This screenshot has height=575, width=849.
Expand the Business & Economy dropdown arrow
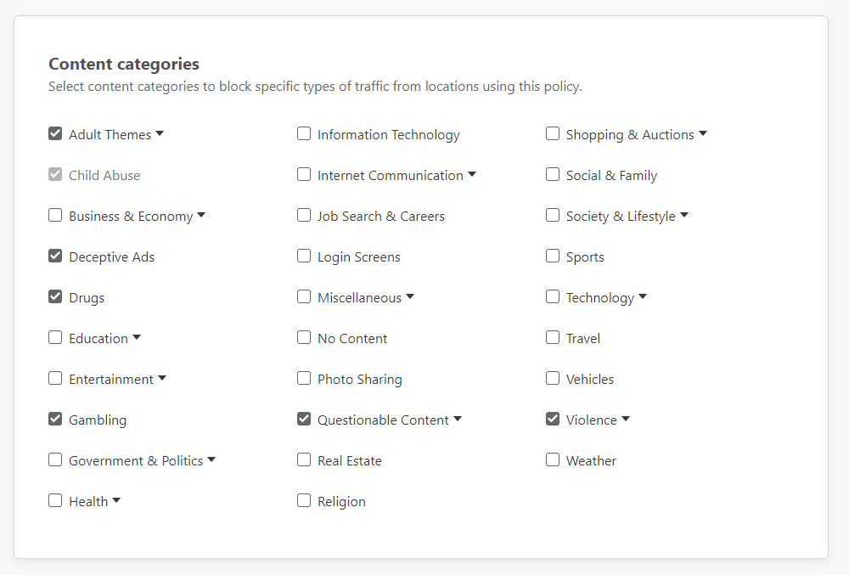point(201,215)
